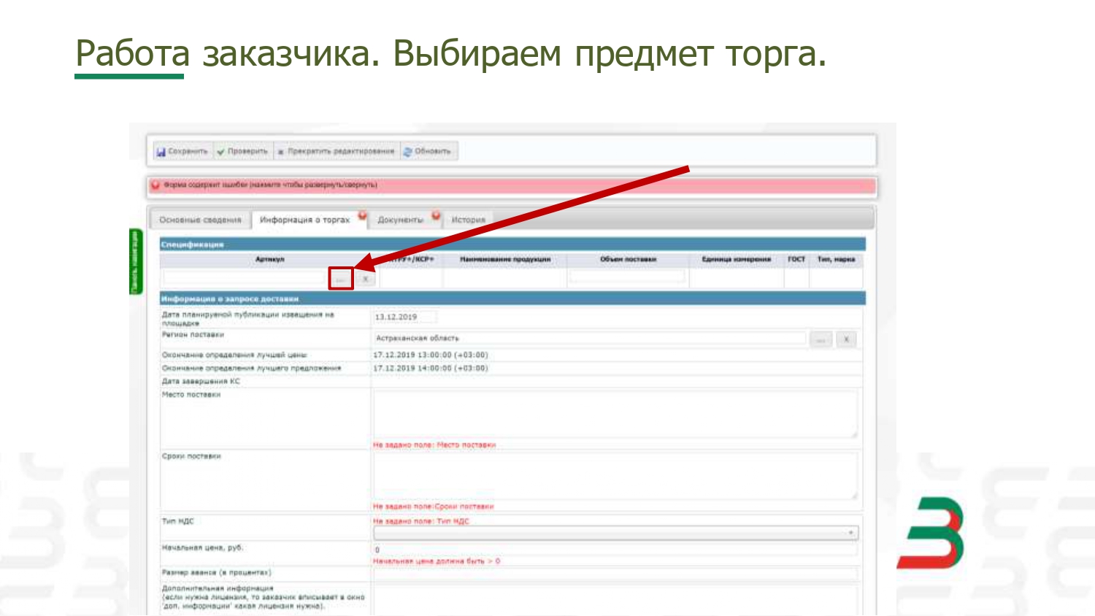Click the Объем поставки input field
The width and height of the screenshot is (1095, 616).
click(628, 277)
